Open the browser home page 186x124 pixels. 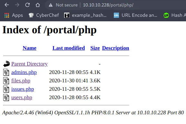(x=38, y=5)
